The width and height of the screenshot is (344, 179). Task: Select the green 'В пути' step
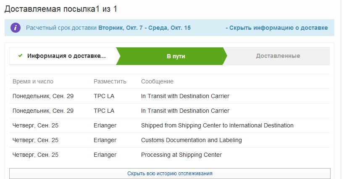click(x=176, y=56)
